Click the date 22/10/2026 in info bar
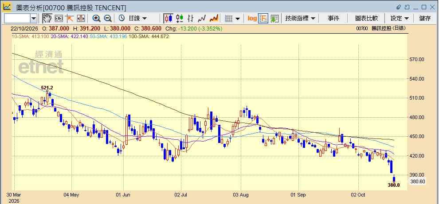This screenshot has width=439, height=204. 24,28
